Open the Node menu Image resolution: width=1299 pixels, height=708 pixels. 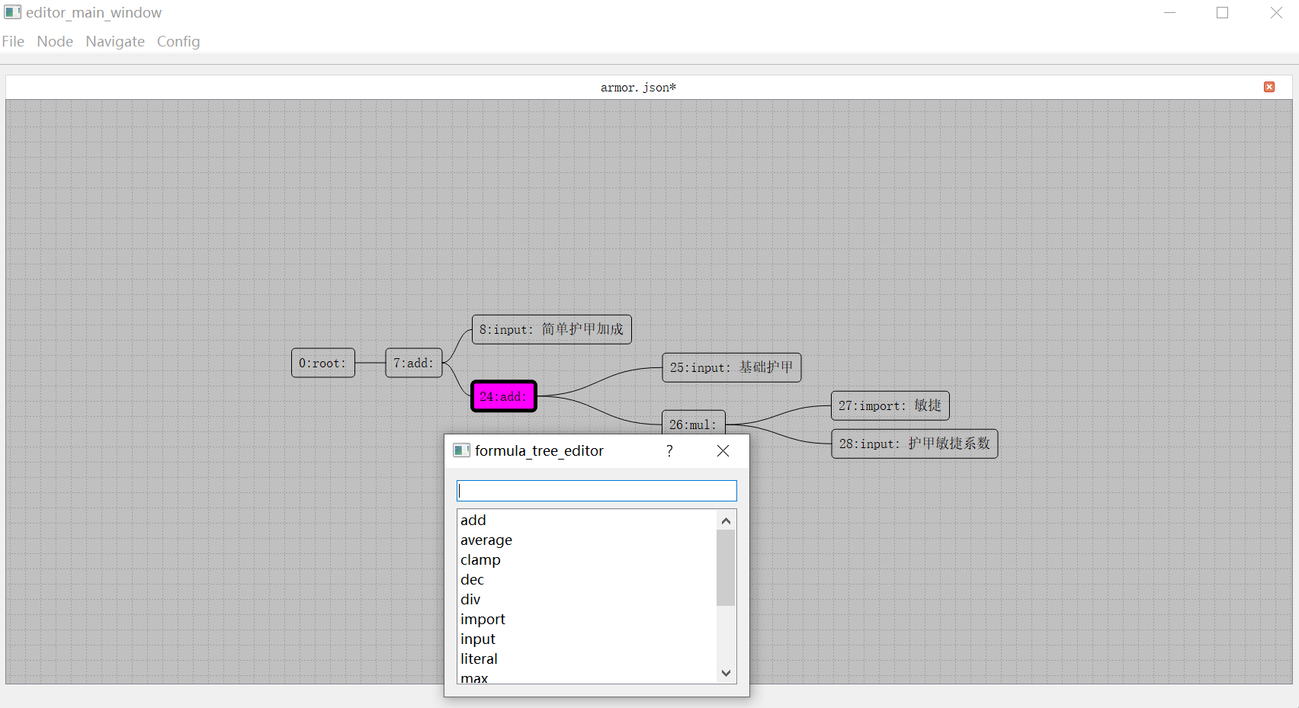click(x=55, y=41)
